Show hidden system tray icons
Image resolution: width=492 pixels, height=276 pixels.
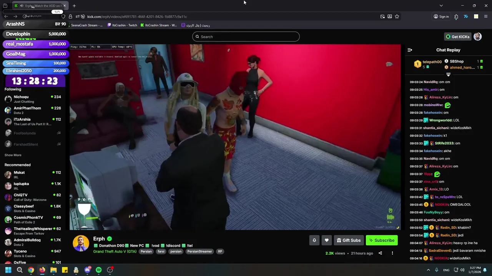coord(428,270)
